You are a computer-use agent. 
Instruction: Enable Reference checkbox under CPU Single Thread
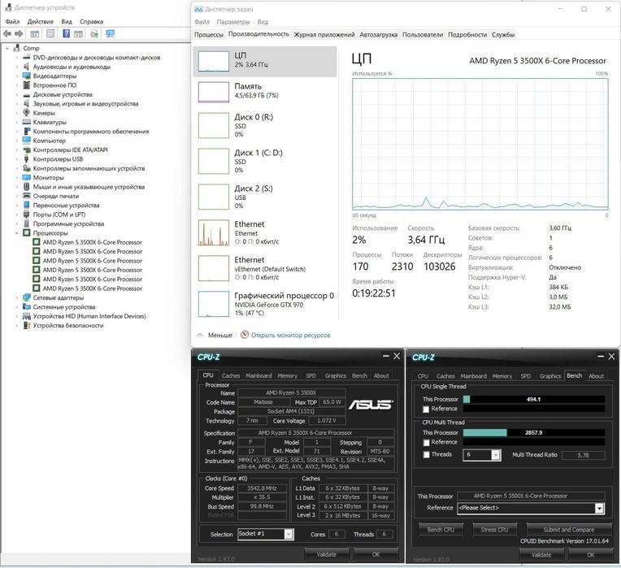[x=426, y=409]
